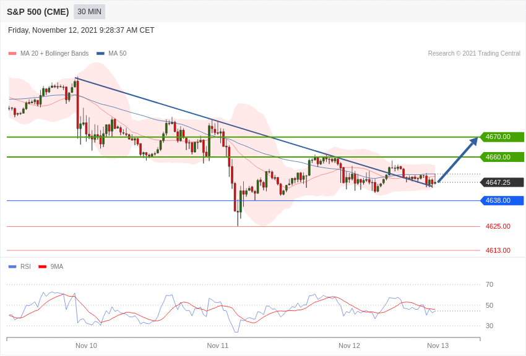
Task: Click the 4638.00 pivot price label
Action: click(x=502, y=201)
